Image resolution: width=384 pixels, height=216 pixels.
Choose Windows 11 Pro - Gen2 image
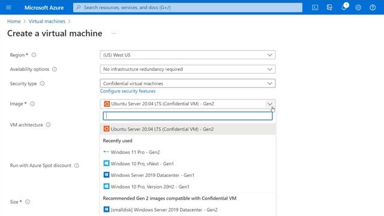[x=188, y=152]
